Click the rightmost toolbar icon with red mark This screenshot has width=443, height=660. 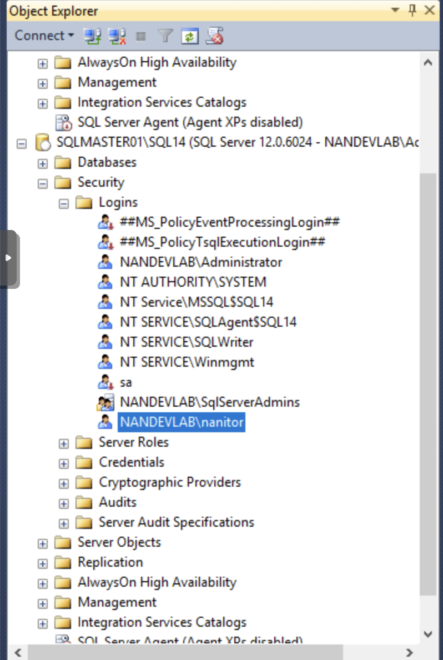214,37
